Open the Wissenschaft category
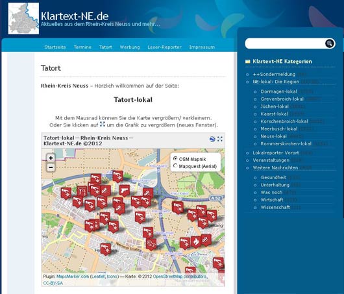The height and width of the screenshot is (294, 344). coord(275,207)
